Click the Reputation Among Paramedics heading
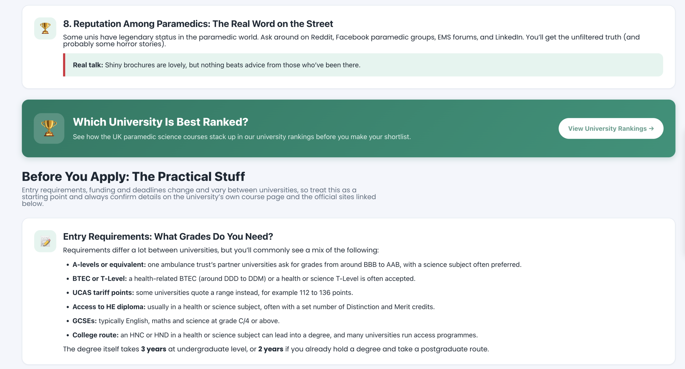 pyautogui.click(x=198, y=24)
